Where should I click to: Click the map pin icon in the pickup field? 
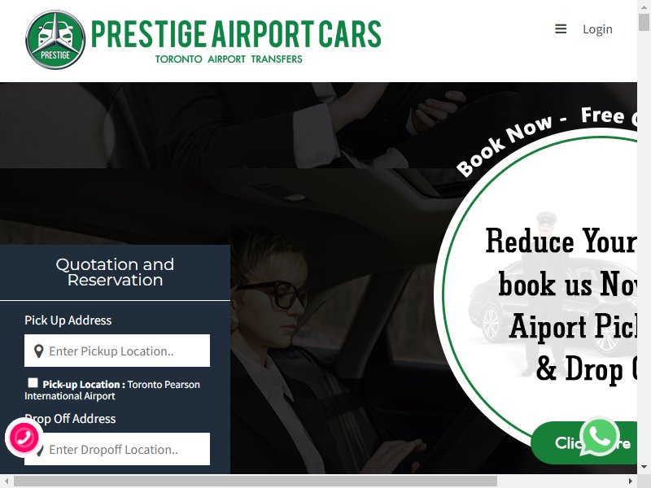click(38, 351)
